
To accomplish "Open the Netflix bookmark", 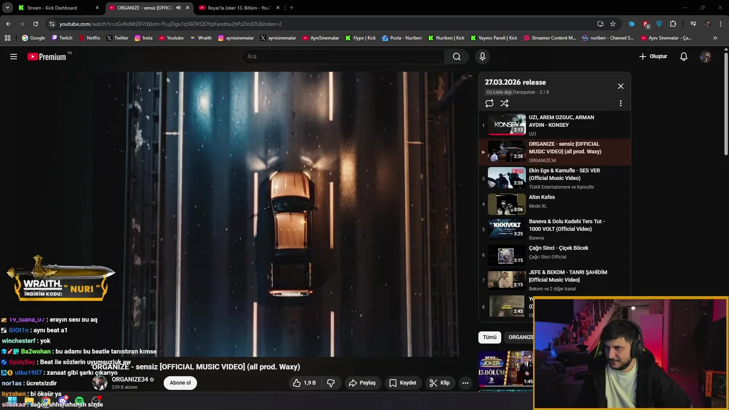I will point(89,38).
